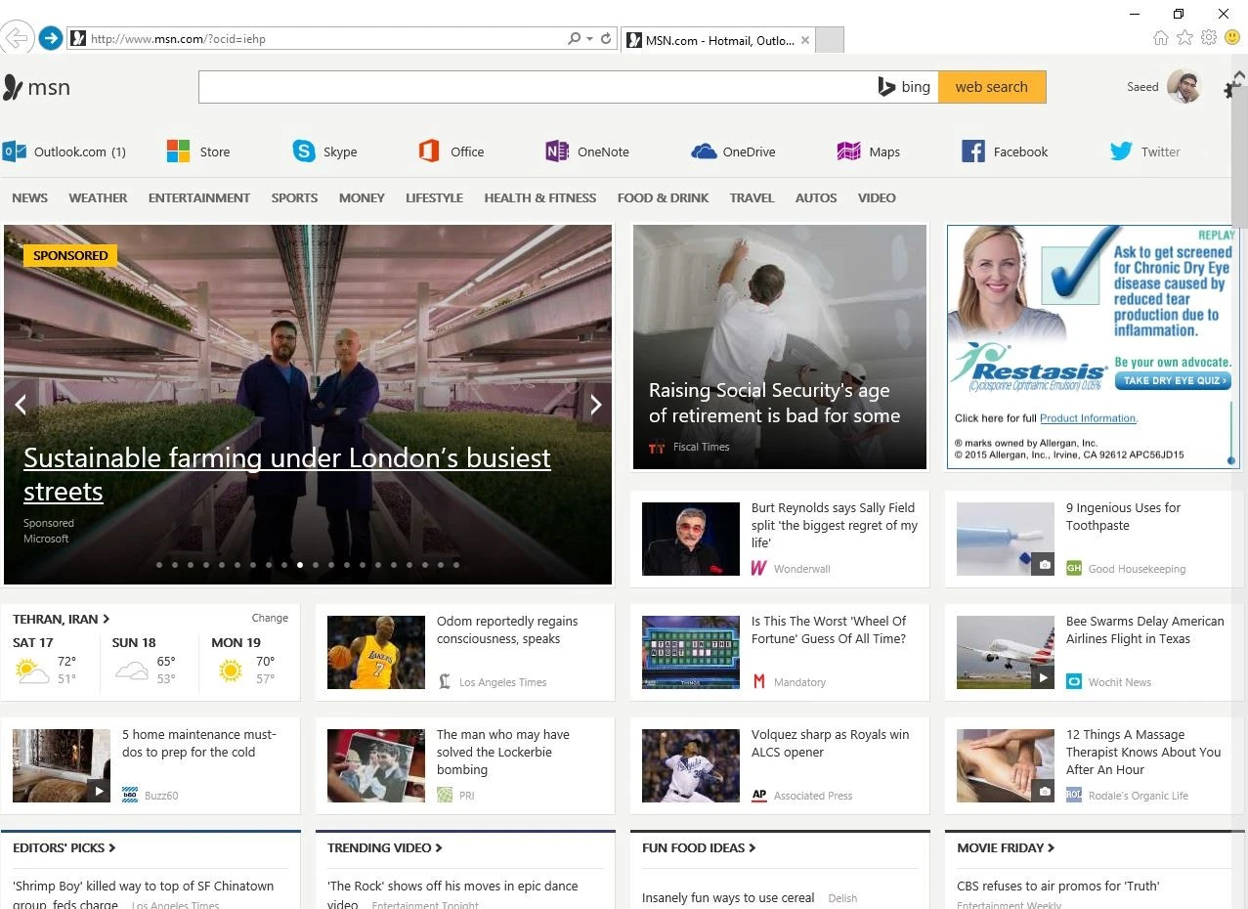Click Change weather location link
Image resolution: width=1248 pixels, height=909 pixels.
point(270,618)
